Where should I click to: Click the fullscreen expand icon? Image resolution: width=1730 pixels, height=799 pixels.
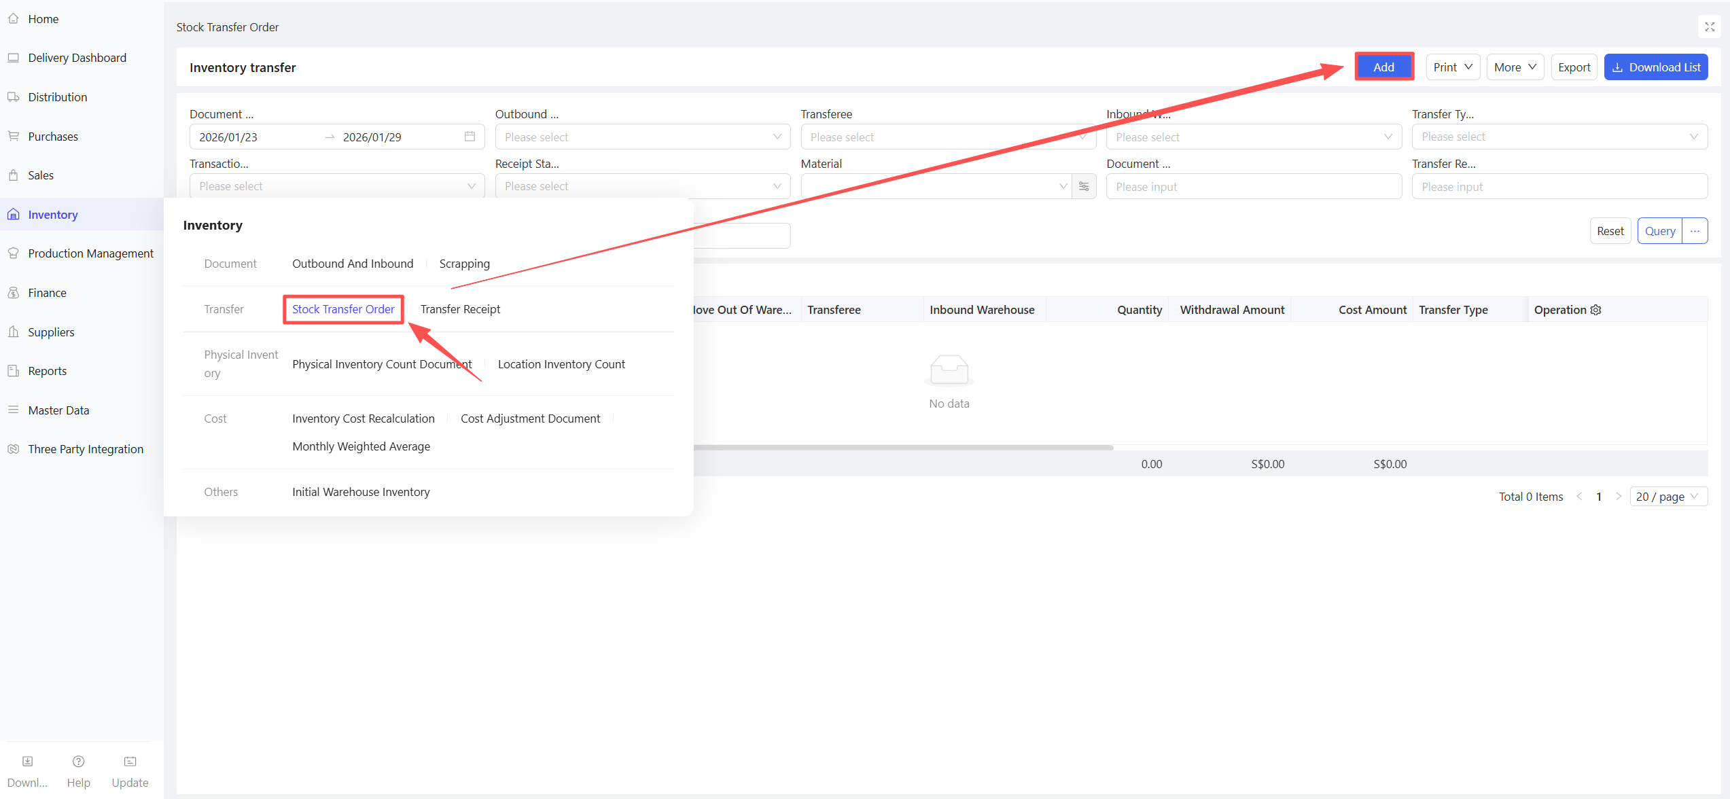1710,27
